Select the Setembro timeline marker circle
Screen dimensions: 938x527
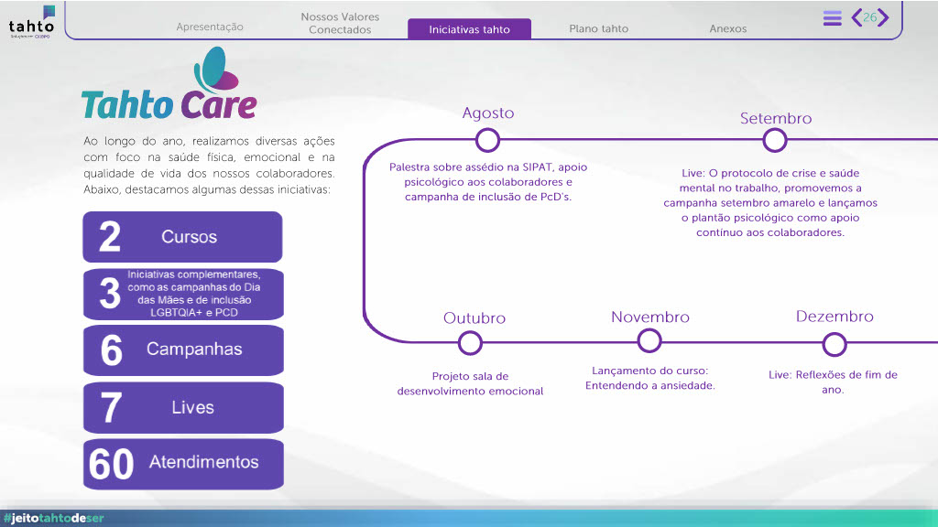point(775,140)
